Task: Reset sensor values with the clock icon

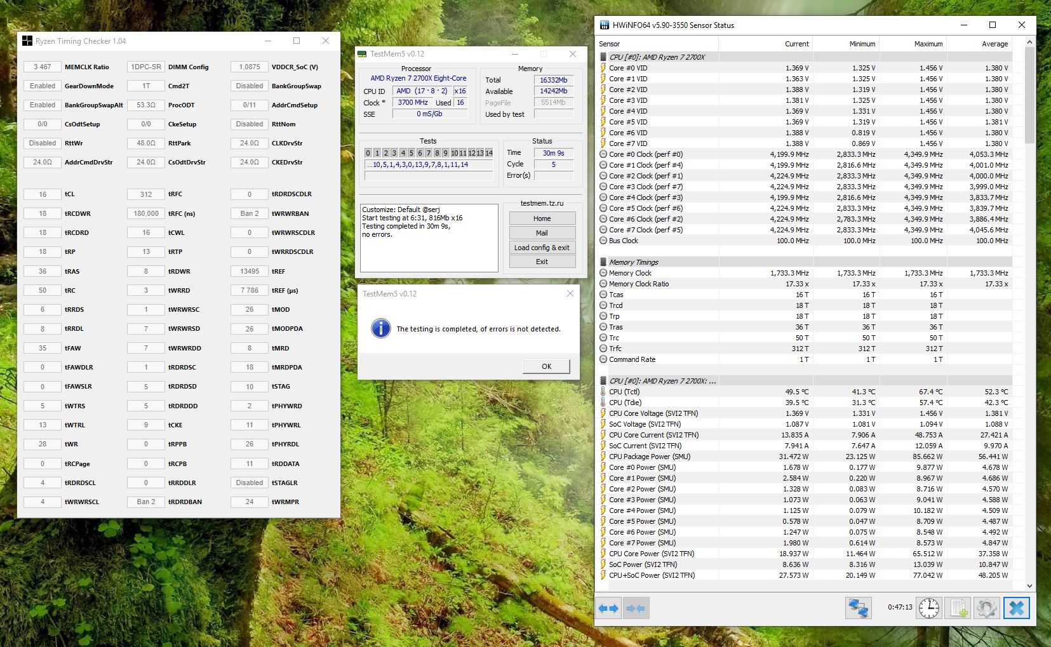Action: tap(928, 608)
